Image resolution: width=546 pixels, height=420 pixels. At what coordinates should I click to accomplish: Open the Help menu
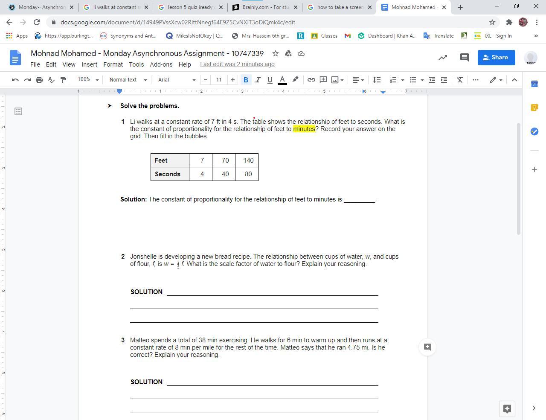pos(185,64)
